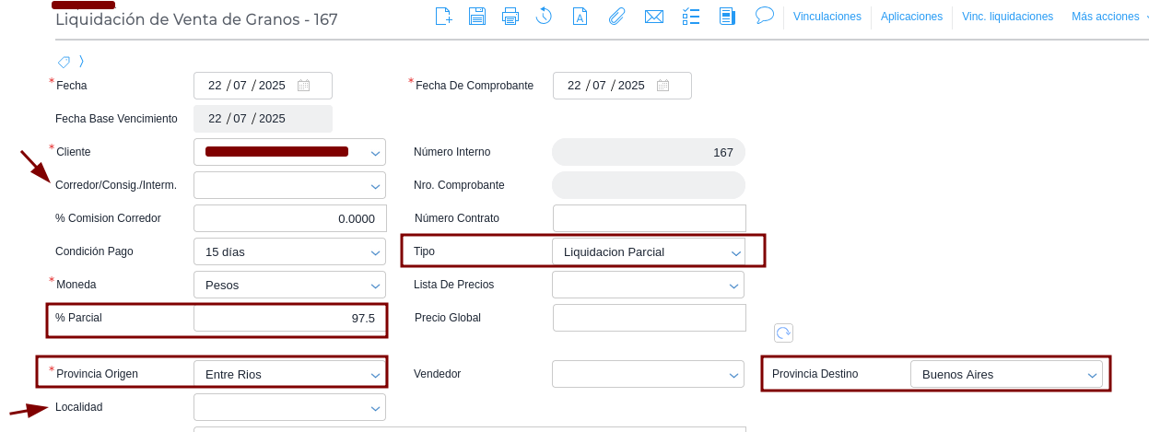Open the Moneda dropdown
This screenshot has width=1149, height=432.
coord(289,285)
